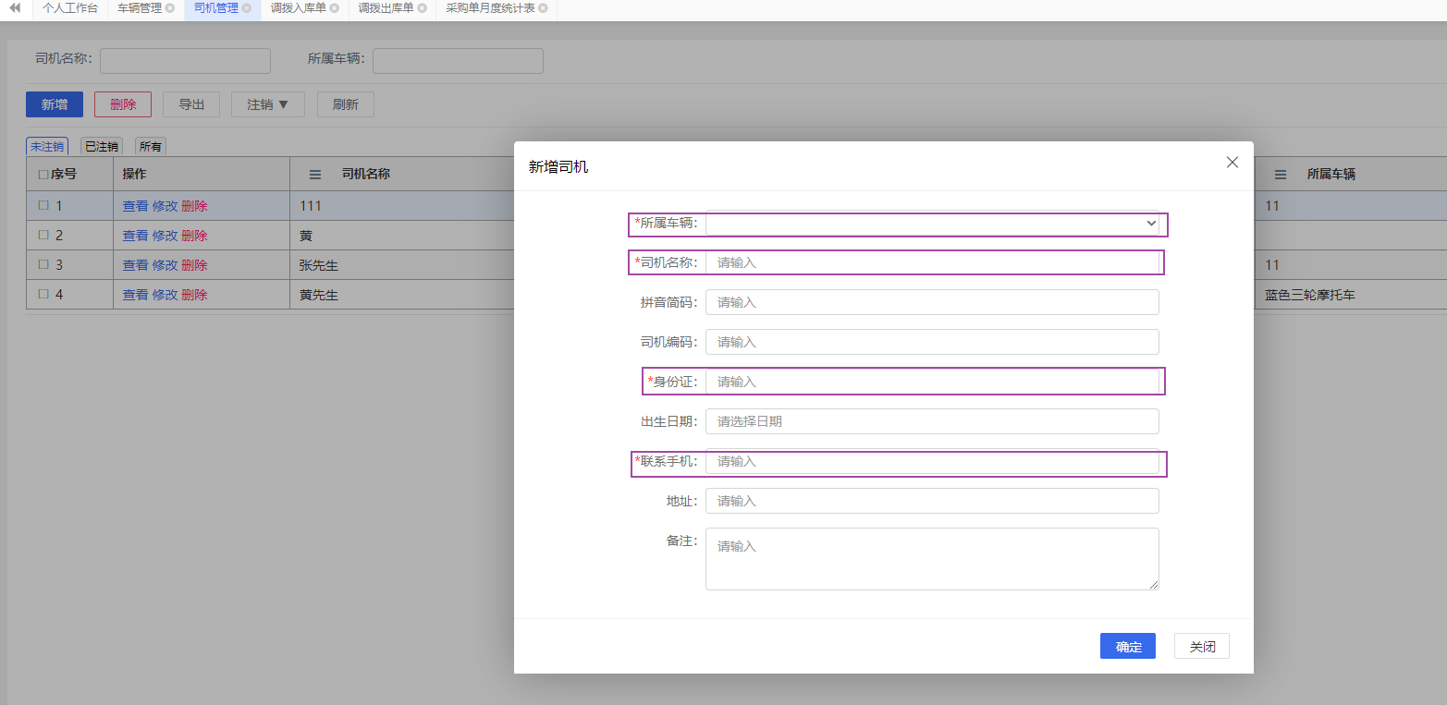This screenshot has width=1447, height=705.
Task: Check the checkbox for row 4
Action: pyautogui.click(x=43, y=294)
